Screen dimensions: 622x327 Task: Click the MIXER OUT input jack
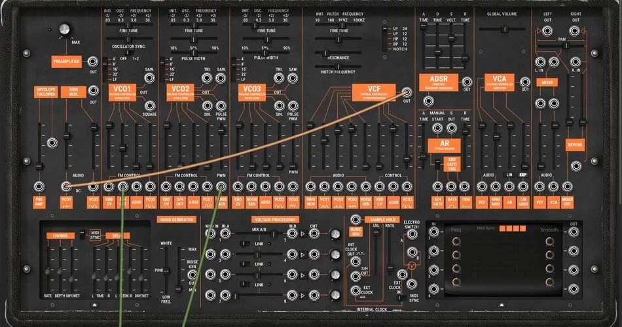coord(567,186)
